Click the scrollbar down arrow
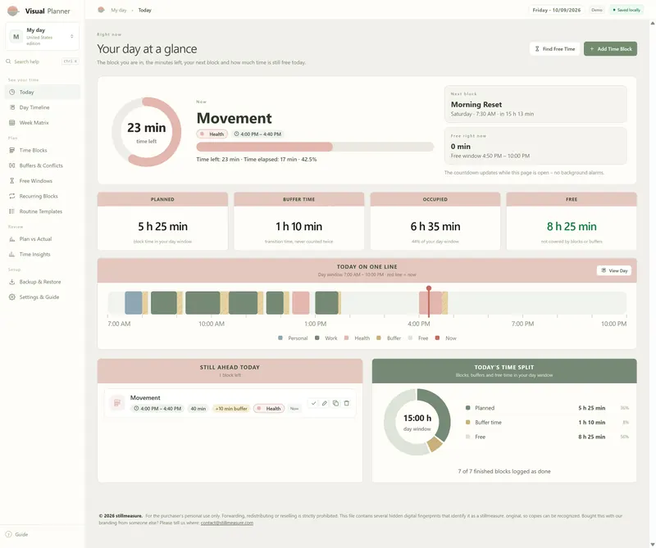 (x=652, y=544)
